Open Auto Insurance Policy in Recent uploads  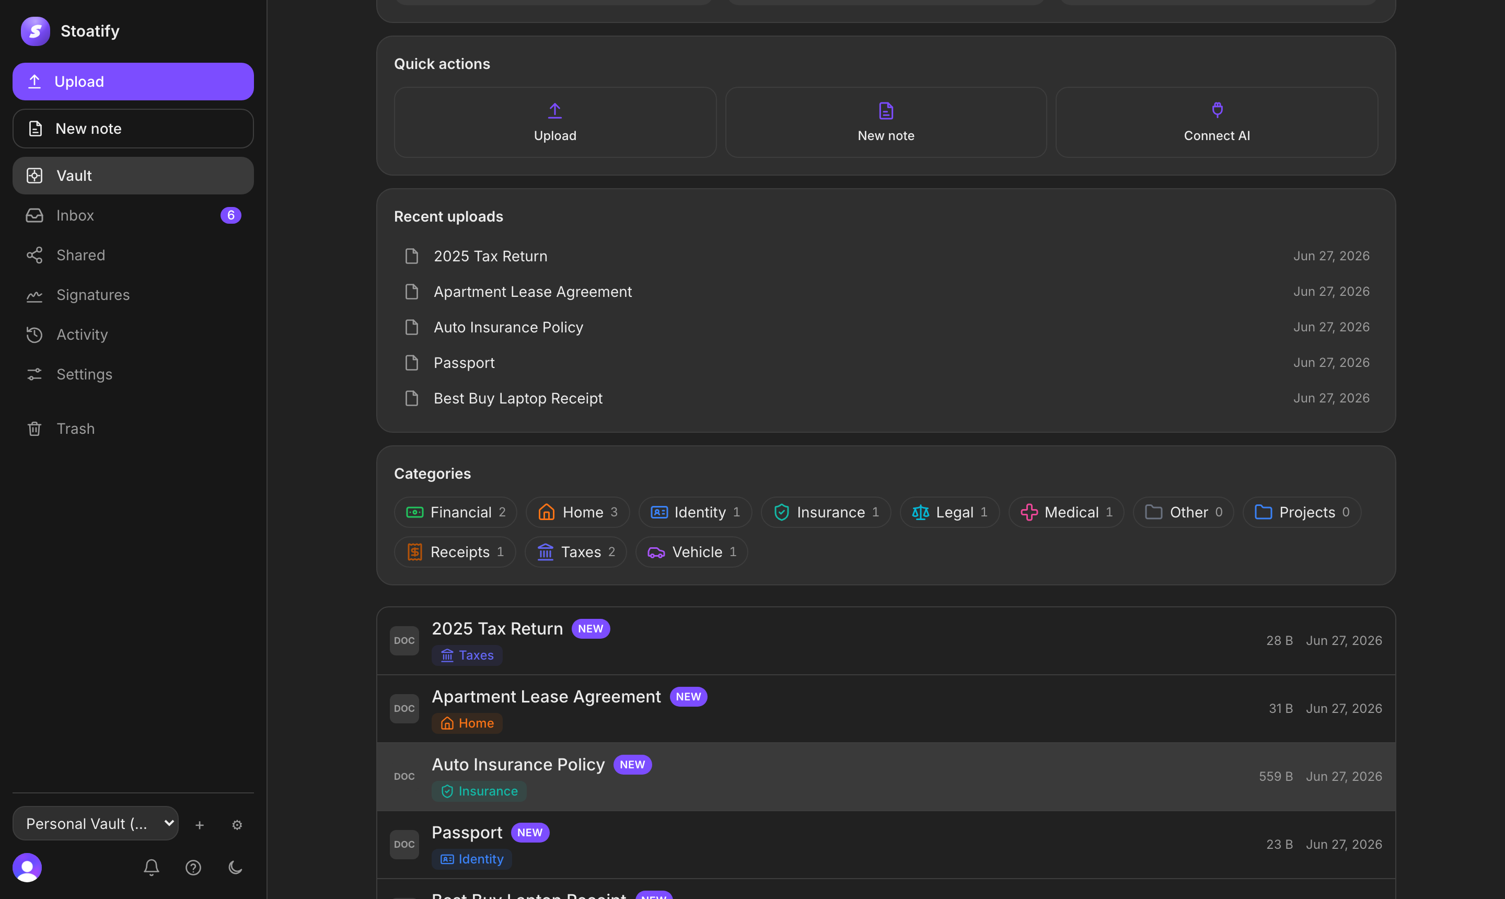pos(886,327)
